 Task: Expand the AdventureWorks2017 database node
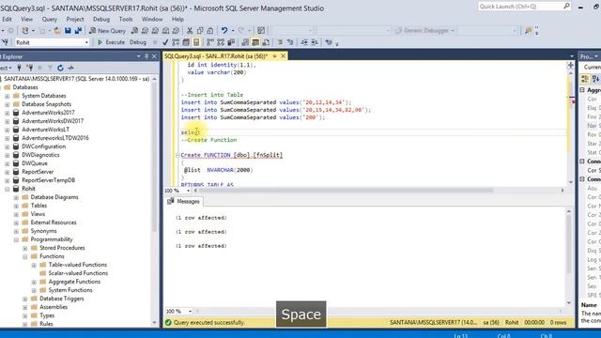click(7, 113)
